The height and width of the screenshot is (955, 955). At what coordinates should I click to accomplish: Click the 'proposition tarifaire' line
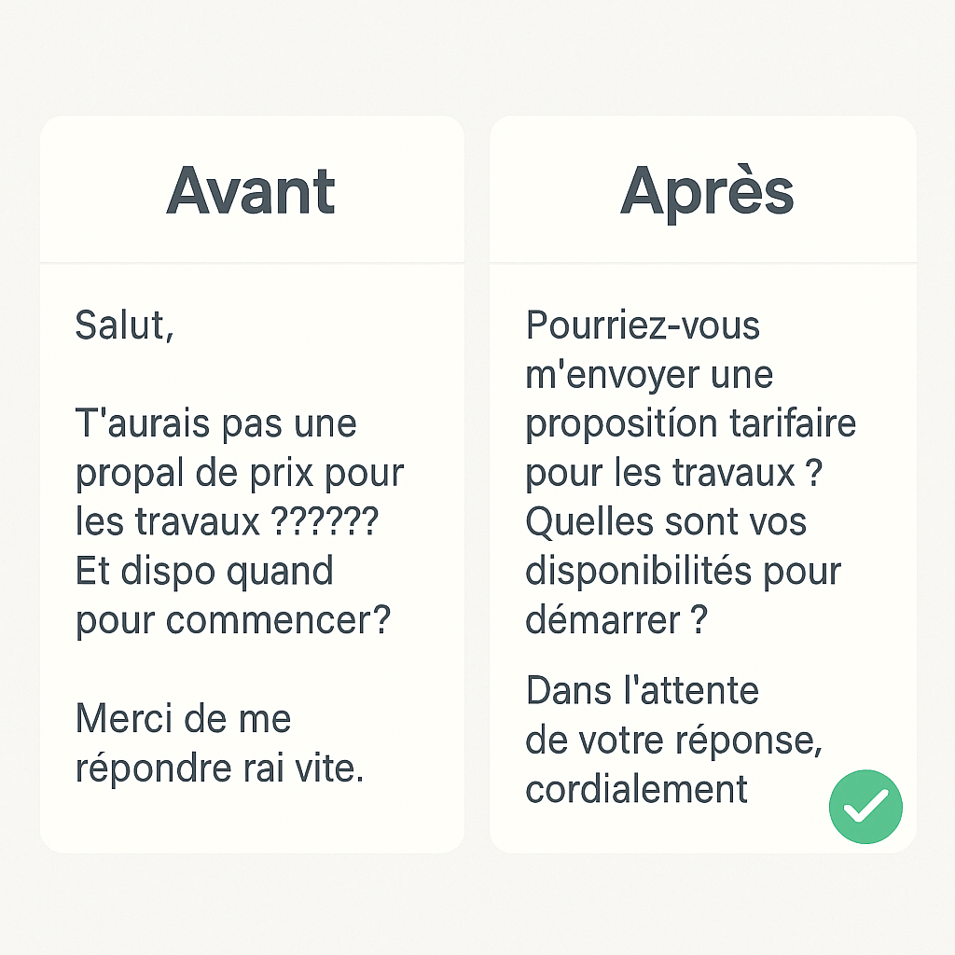[x=691, y=425]
